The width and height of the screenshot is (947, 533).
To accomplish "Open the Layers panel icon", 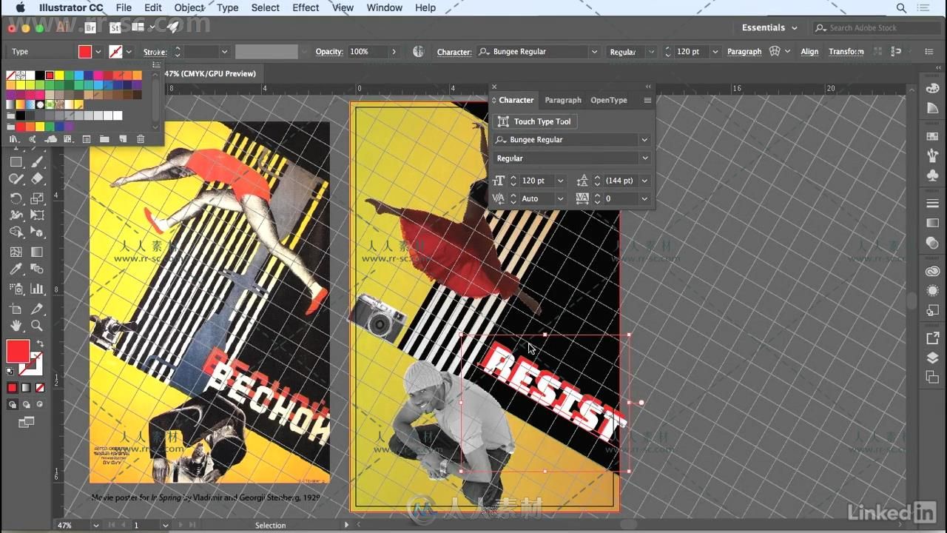I will pyautogui.click(x=932, y=358).
